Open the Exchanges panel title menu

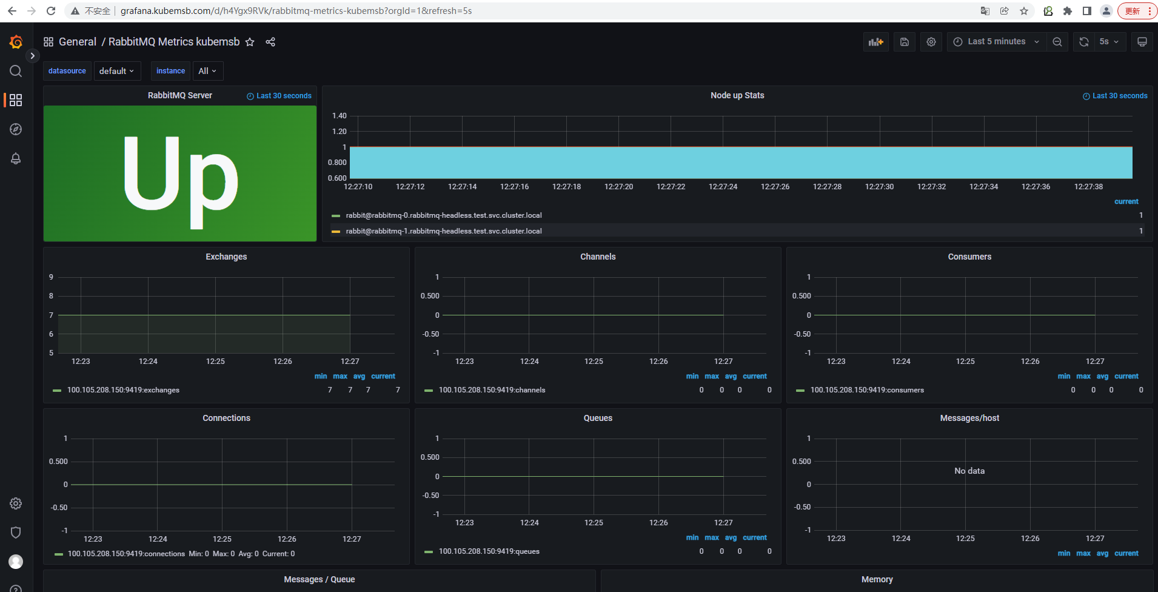[x=226, y=257]
